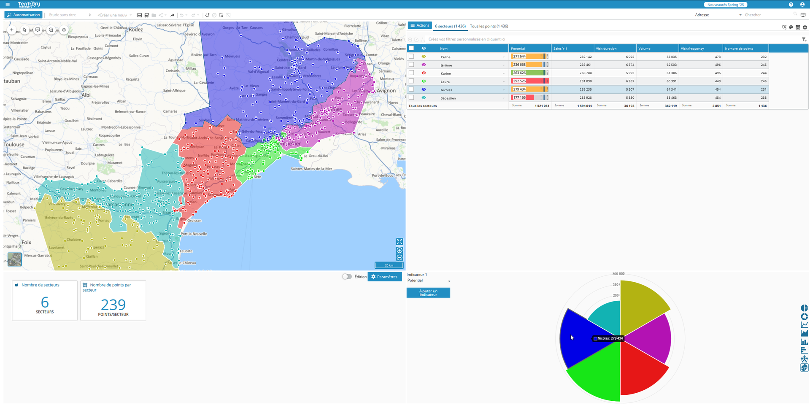Open the map layers icon

coord(64,30)
